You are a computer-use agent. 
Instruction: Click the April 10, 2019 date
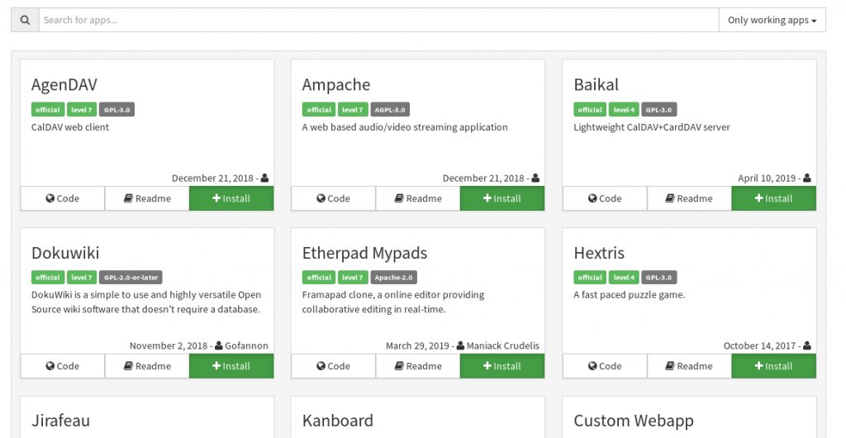(767, 178)
